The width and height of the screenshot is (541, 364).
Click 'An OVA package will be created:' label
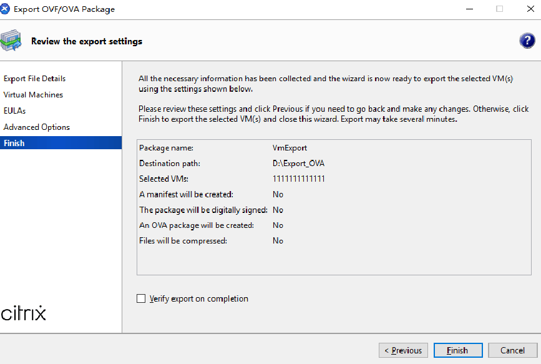(197, 225)
